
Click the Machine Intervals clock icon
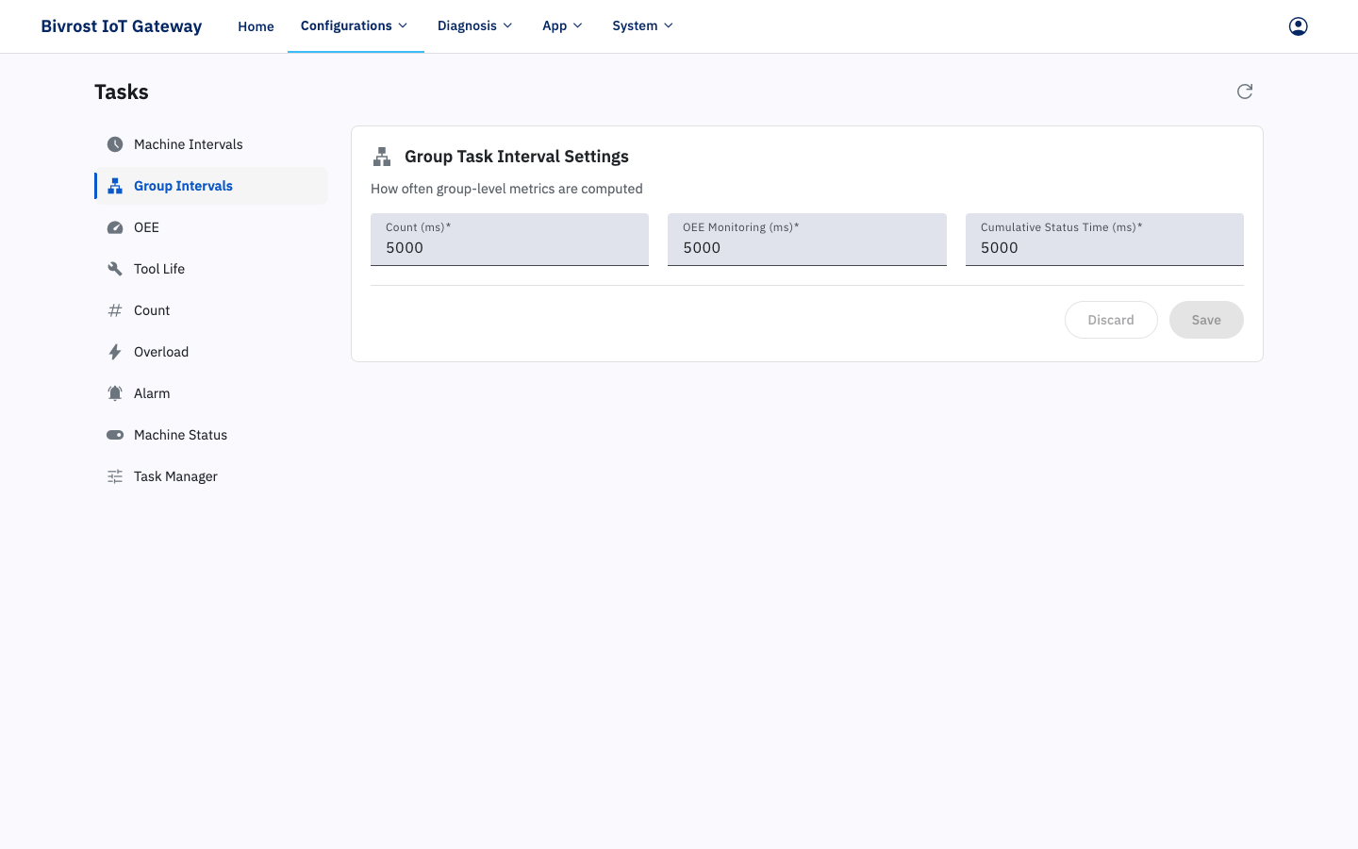pyautogui.click(x=115, y=144)
